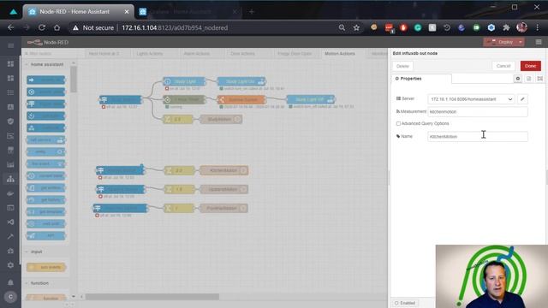Switch to Alarm Actions flow tab
Viewport: 548px width, 308px height.
[197, 54]
